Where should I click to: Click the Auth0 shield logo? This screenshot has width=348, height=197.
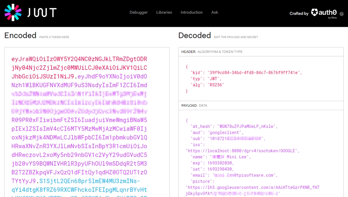pyautogui.click(x=315, y=12)
